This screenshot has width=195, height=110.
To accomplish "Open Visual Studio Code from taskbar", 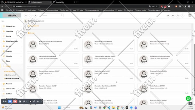I will [109, 108].
